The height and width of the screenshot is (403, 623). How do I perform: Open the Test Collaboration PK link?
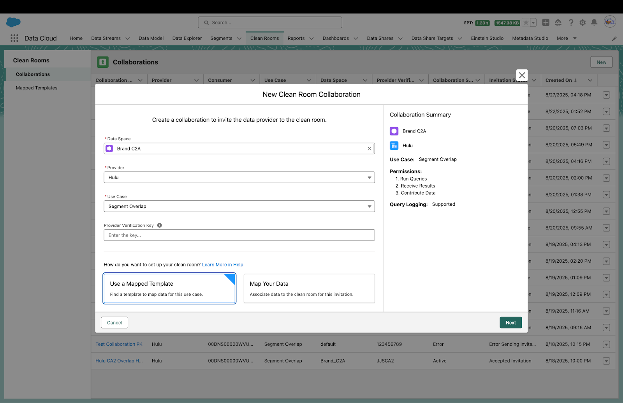tap(119, 344)
